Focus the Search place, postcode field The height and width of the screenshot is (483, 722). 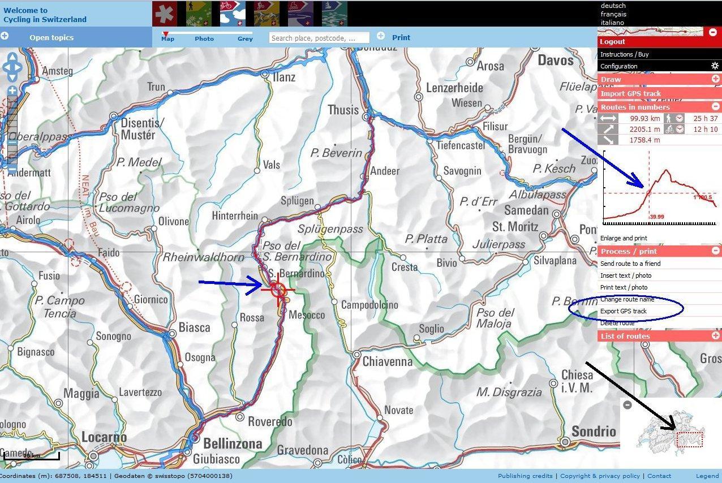(x=319, y=38)
